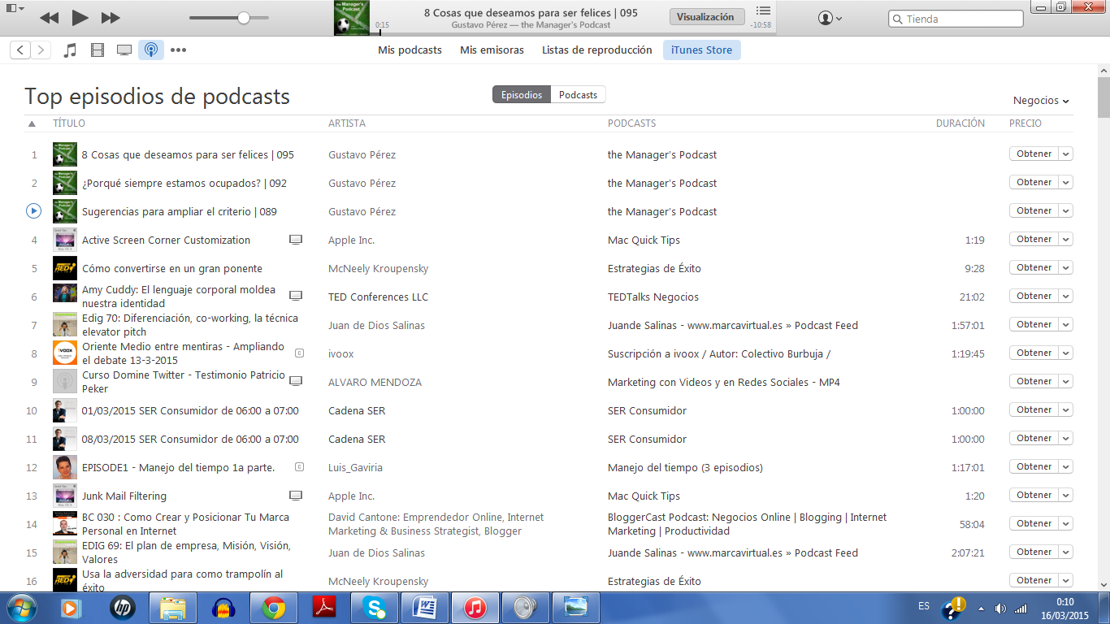Expand Obtener arrow for Junk Mail Filtering

point(1065,495)
